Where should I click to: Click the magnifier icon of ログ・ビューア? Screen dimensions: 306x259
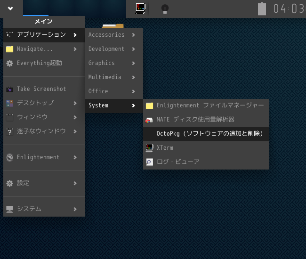point(150,162)
